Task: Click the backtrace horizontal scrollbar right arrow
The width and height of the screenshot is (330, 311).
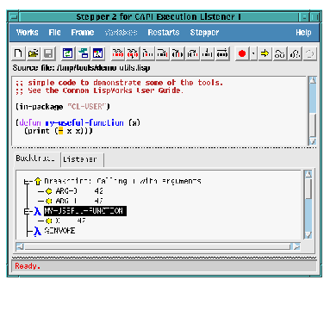Action: click(296, 246)
